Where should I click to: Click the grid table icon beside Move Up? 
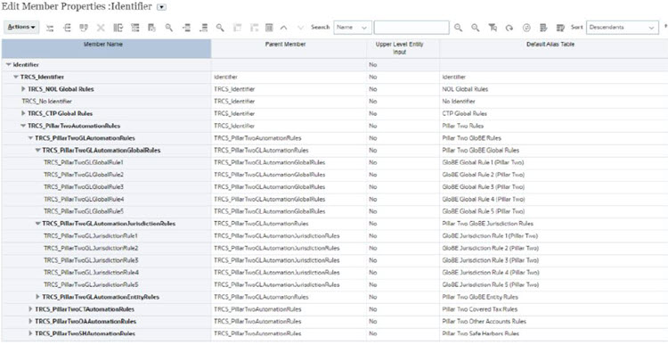click(x=269, y=28)
